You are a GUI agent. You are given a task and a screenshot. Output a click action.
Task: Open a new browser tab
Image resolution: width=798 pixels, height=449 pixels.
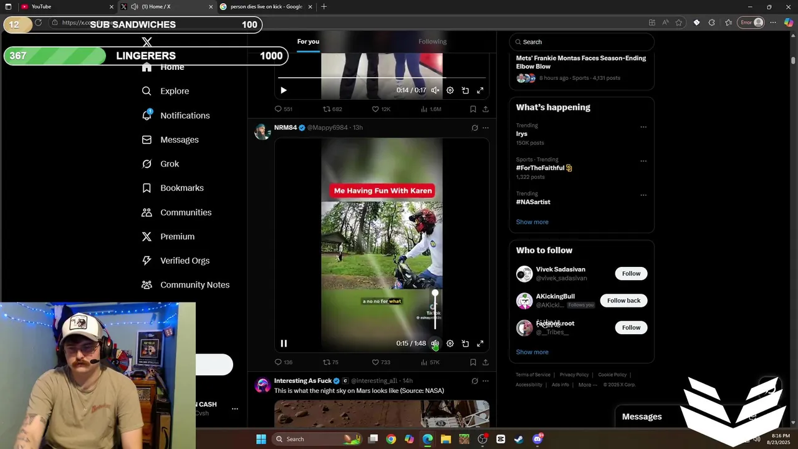pyautogui.click(x=324, y=7)
